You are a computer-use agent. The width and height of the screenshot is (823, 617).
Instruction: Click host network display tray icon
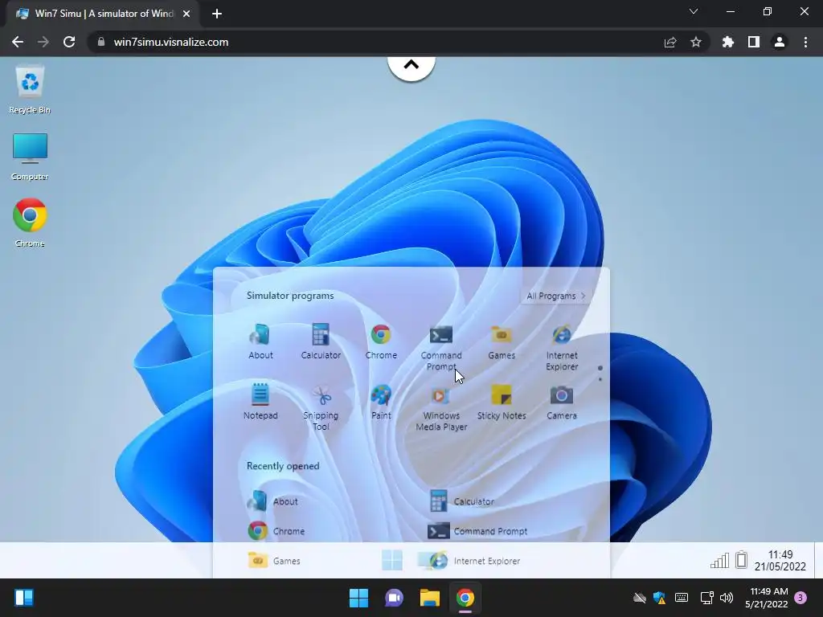pyautogui.click(x=706, y=598)
